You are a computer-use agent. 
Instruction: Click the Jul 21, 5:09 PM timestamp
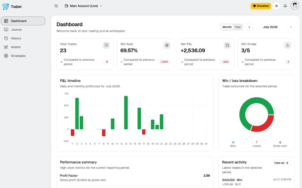click(282, 179)
